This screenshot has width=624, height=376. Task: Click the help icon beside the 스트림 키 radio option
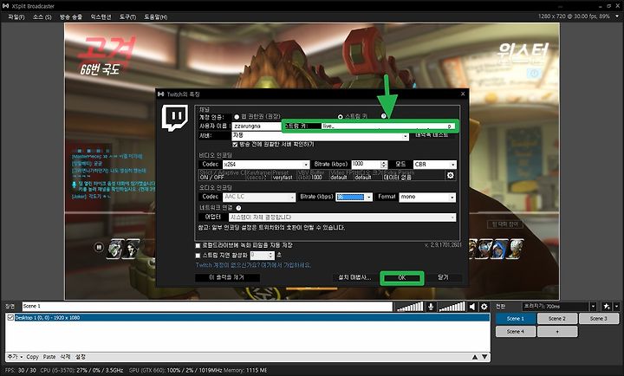click(x=384, y=116)
